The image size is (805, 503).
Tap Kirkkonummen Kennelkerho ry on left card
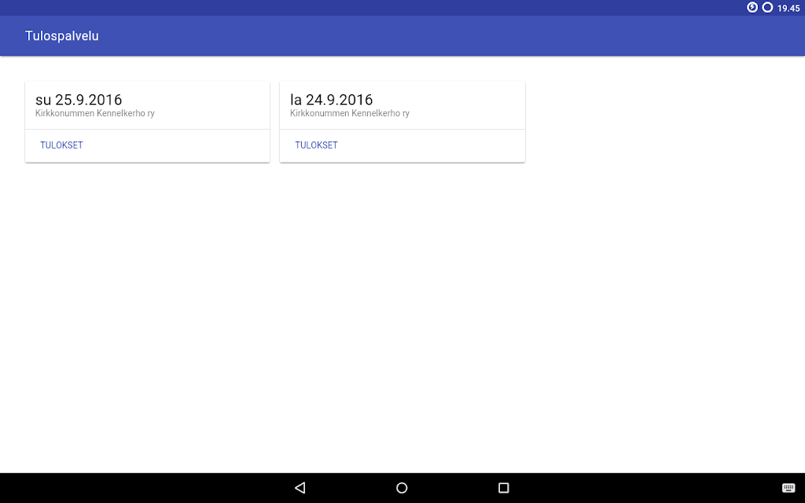click(94, 113)
